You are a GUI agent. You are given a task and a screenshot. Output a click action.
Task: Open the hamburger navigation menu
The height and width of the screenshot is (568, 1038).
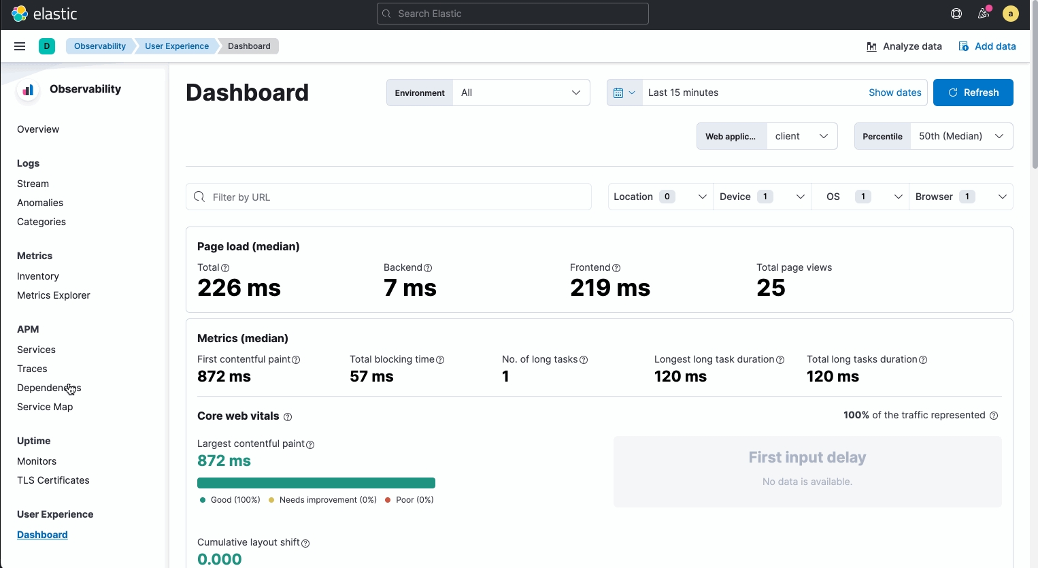point(20,46)
